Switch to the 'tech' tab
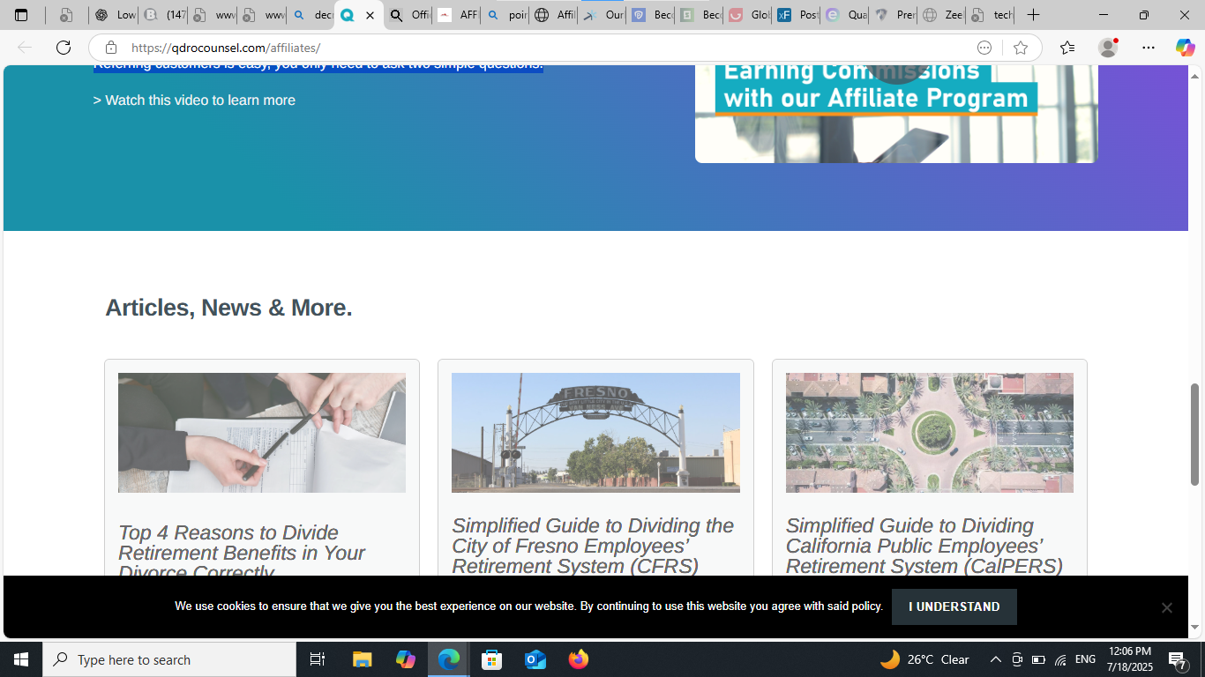The height and width of the screenshot is (677, 1205). (x=992, y=15)
